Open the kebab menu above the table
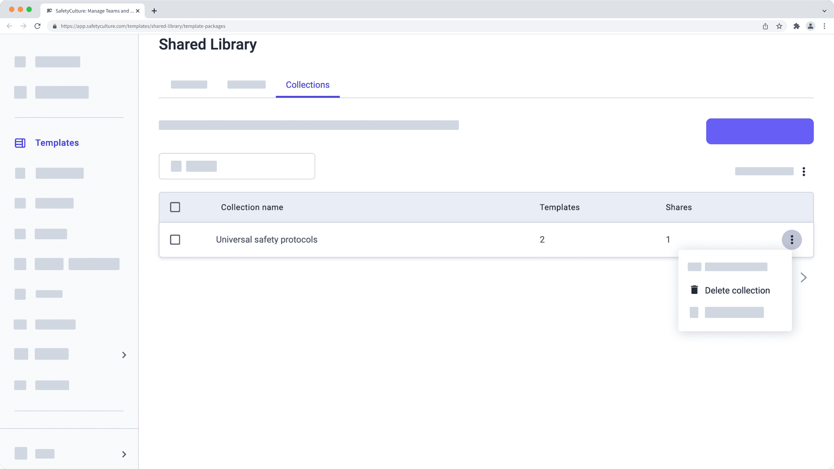Screen dimensions: 834x469 (804, 172)
